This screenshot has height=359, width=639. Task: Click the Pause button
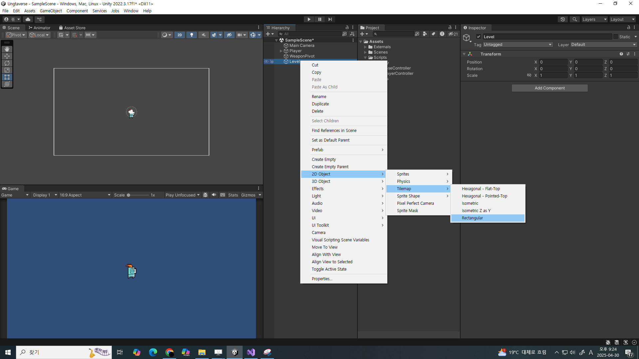(319, 19)
